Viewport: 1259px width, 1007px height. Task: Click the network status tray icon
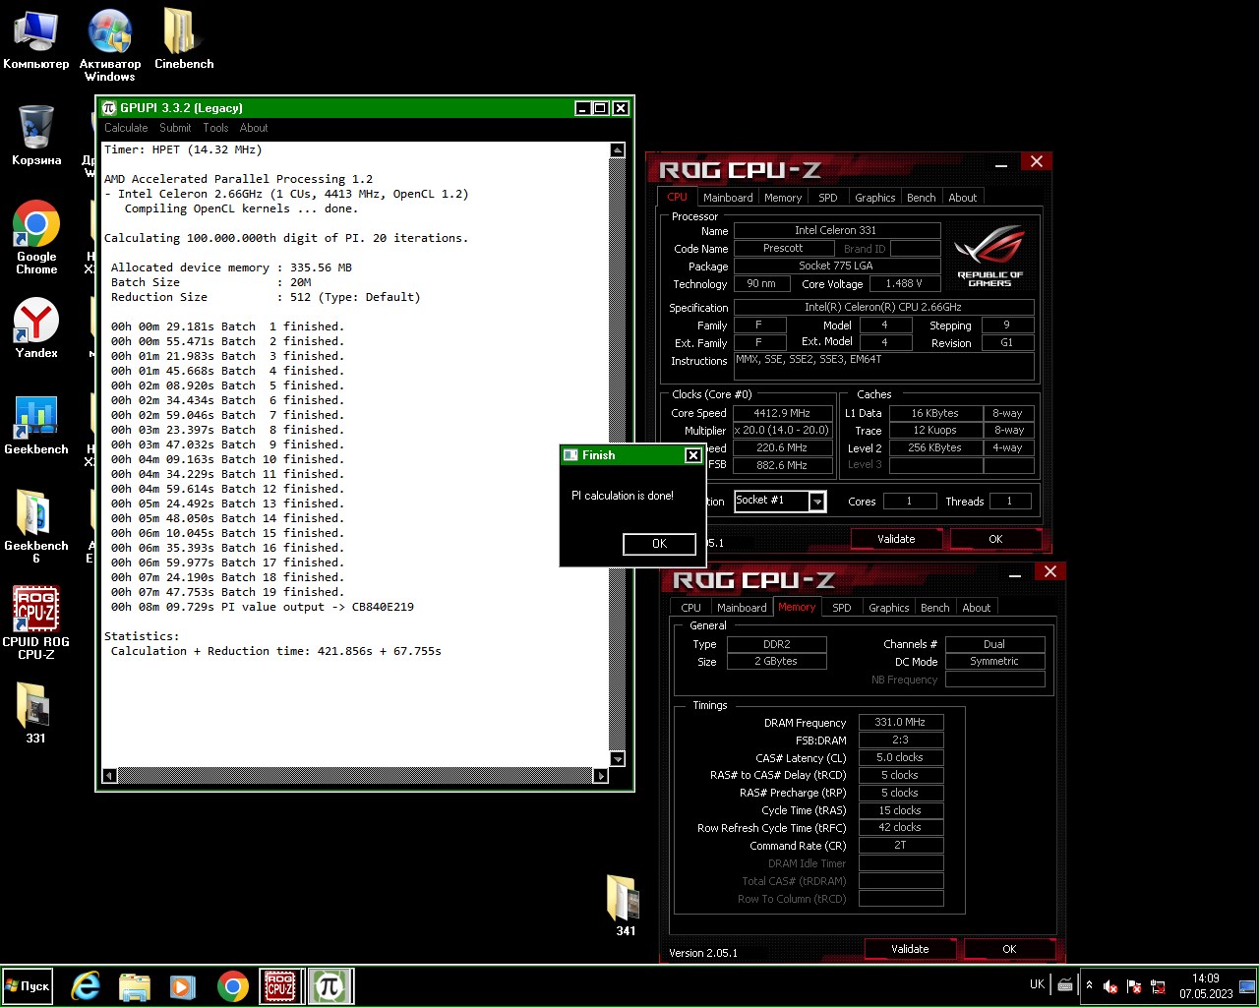point(1158,986)
